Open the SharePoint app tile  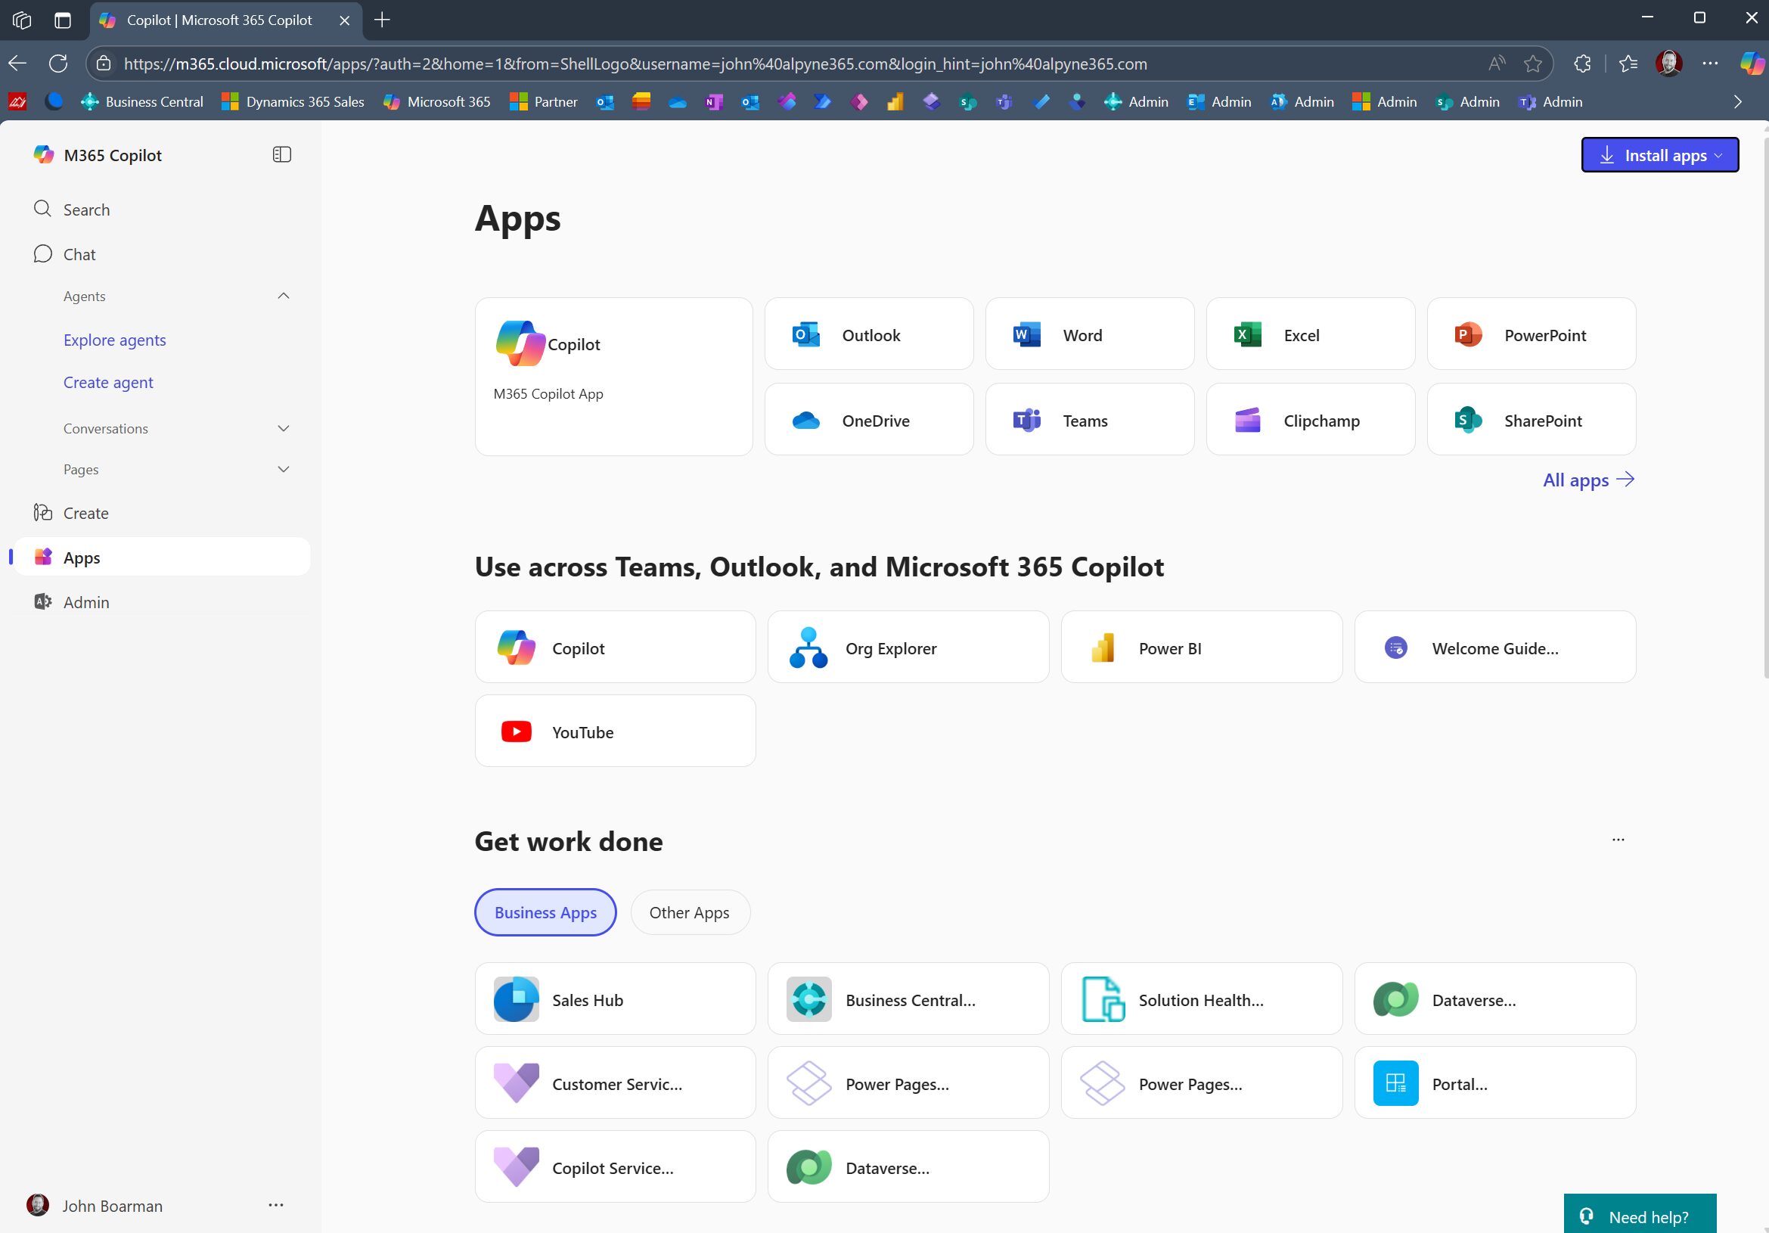coord(1531,420)
